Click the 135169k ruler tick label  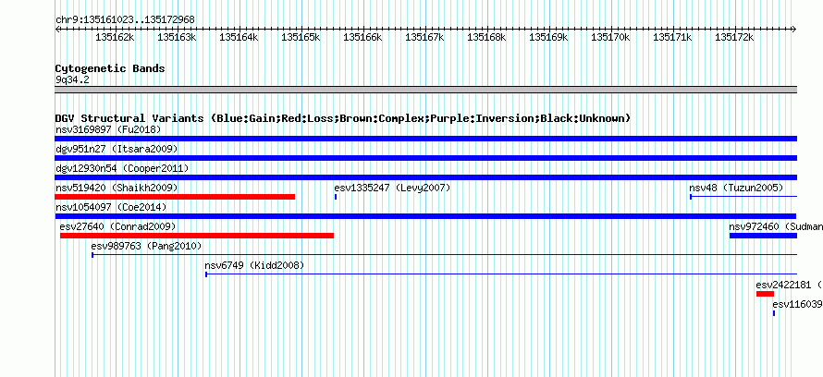tap(548, 37)
